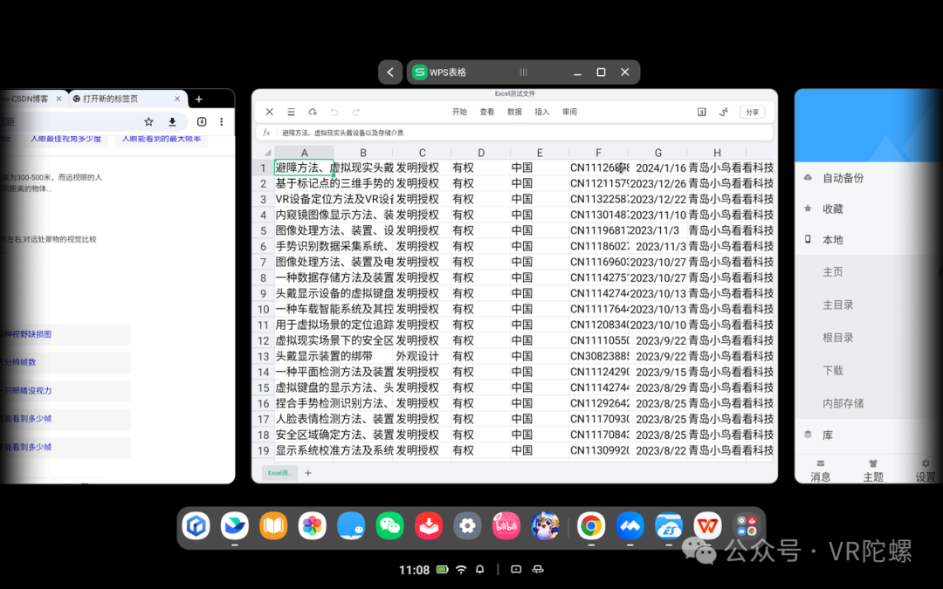Click the formula bar text field
The image size is (943, 589).
click(523, 133)
